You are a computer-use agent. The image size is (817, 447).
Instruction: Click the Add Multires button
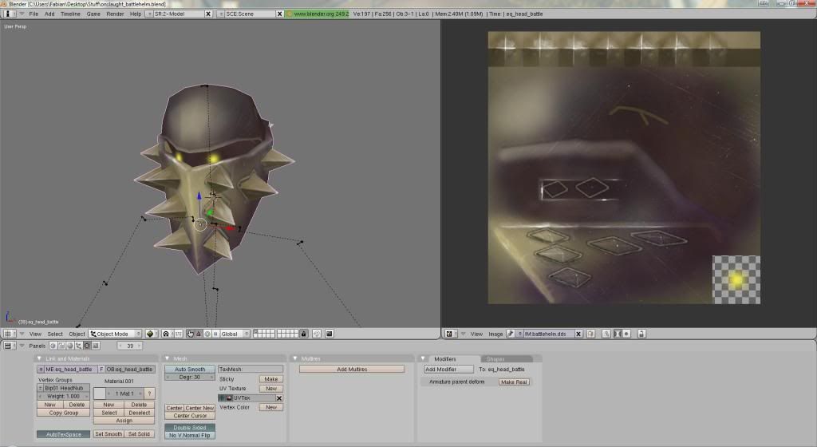(x=351, y=369)
